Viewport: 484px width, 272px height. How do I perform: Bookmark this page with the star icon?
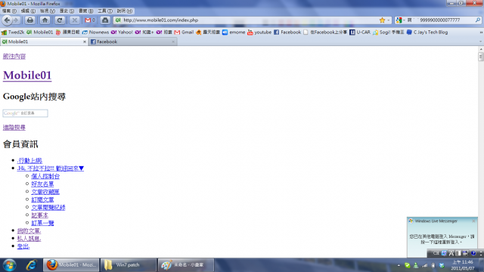(382, 20)
